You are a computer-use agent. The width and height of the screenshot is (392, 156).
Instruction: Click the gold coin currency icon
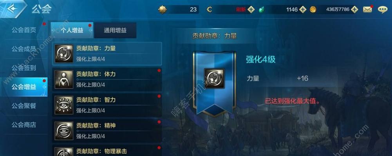pyautogui.click(x=313, y=9)
